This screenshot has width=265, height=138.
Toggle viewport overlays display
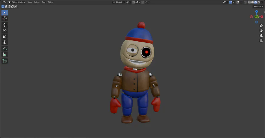click(238, 2)
